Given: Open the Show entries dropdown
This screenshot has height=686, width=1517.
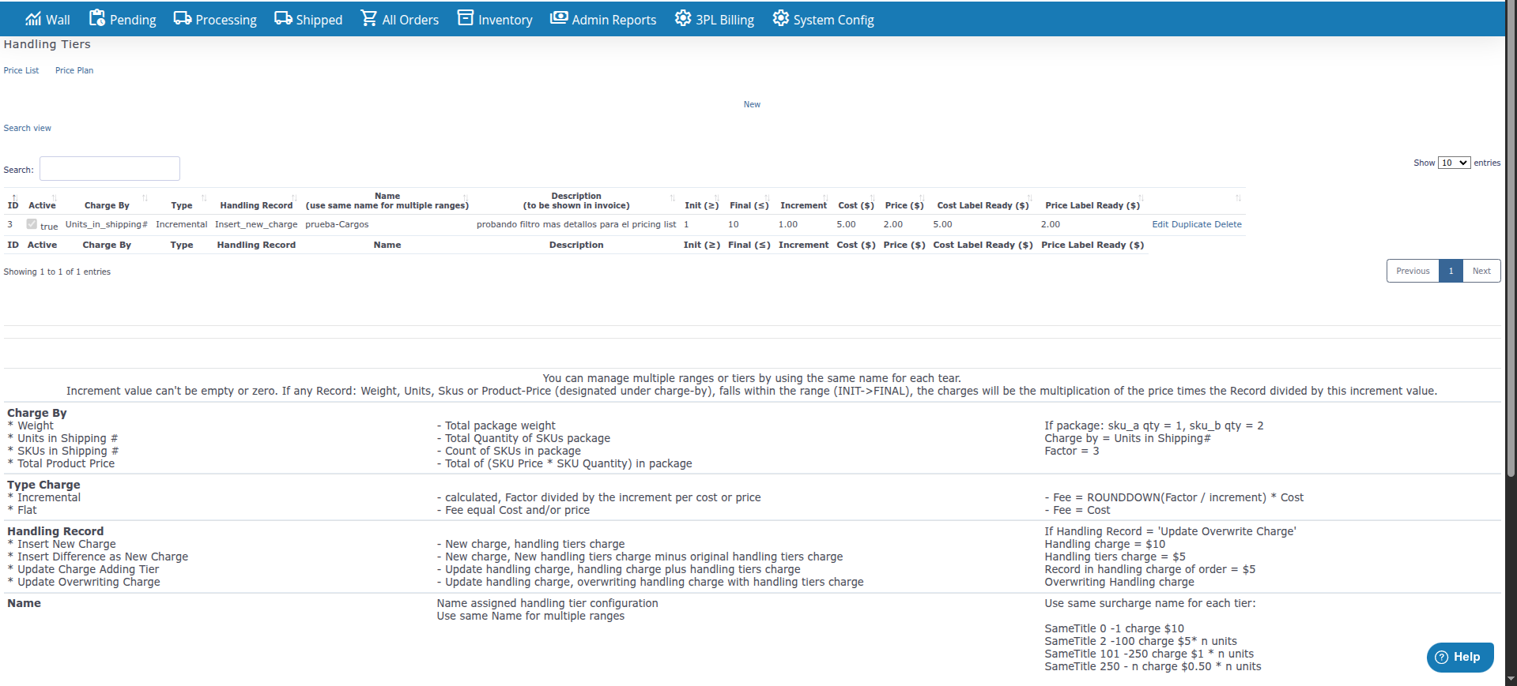Looking at the screenshot, I should [x=1454, y=163].
